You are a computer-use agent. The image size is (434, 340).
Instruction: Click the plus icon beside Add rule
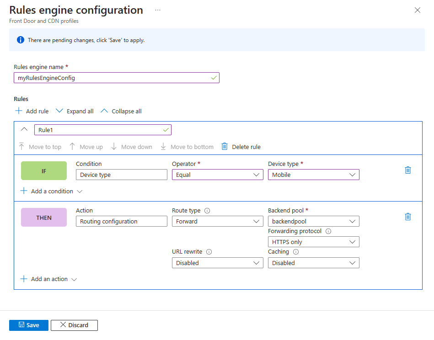pyautogui.click(x=18, y=111)
